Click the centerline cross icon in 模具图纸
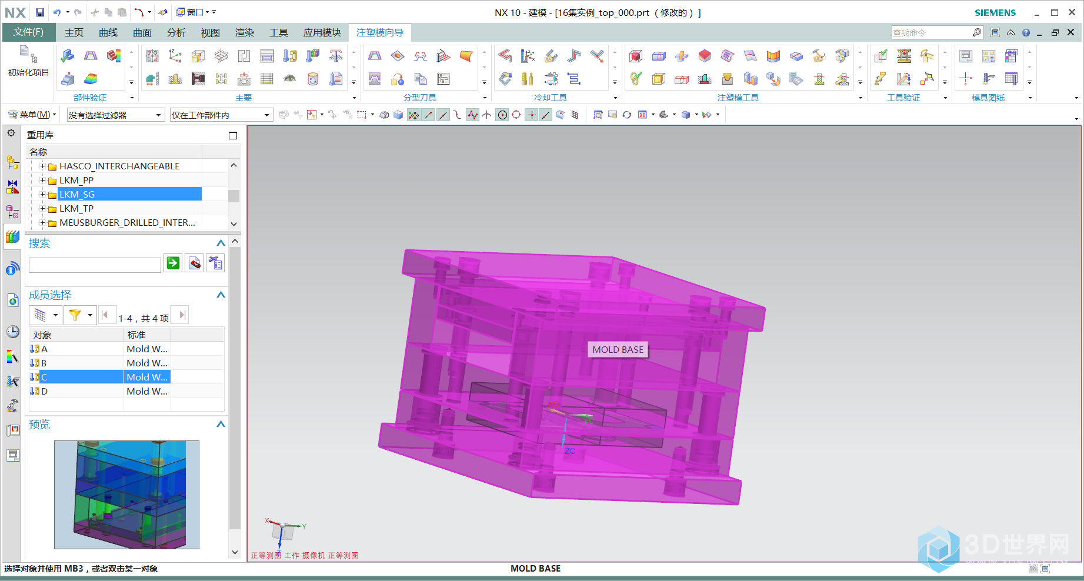Image resolution: width=1084 pixels, height=581 pixels. (x=966, y=79)
